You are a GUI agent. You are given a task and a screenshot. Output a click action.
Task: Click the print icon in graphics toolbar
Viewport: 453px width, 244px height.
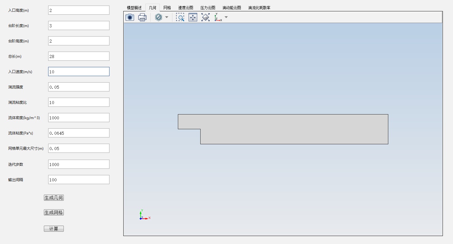[x=142, y=17]
